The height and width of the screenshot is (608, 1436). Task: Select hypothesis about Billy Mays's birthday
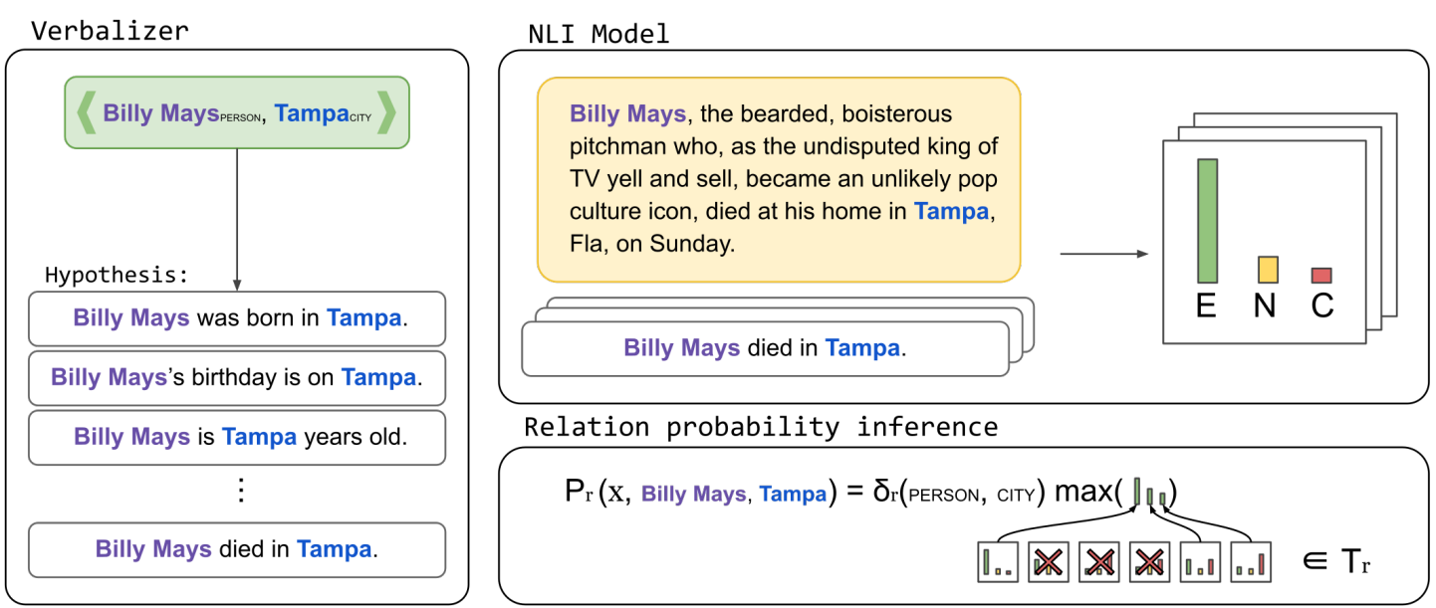coord(237,377)
